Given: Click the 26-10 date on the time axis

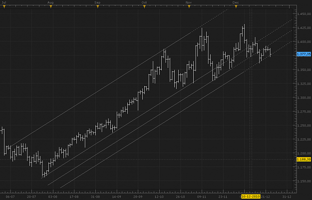Looking at the screenshot, I should pyautogui.click(x=181, y=197).
